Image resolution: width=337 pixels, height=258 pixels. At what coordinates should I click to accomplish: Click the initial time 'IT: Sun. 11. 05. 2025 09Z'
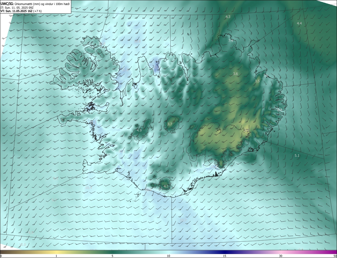click(17, 8)
